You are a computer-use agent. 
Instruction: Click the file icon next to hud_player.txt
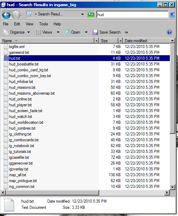(6, 105)
